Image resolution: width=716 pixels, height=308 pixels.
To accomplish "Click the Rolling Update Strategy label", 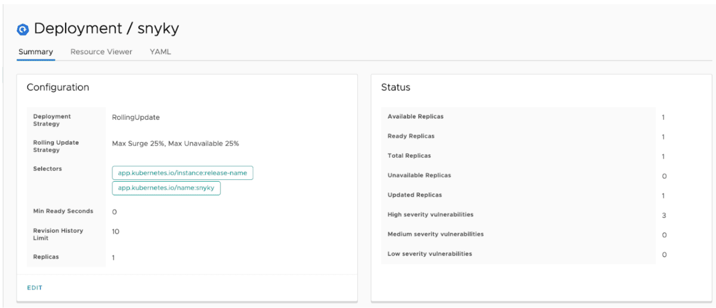I will coord(56,147).
